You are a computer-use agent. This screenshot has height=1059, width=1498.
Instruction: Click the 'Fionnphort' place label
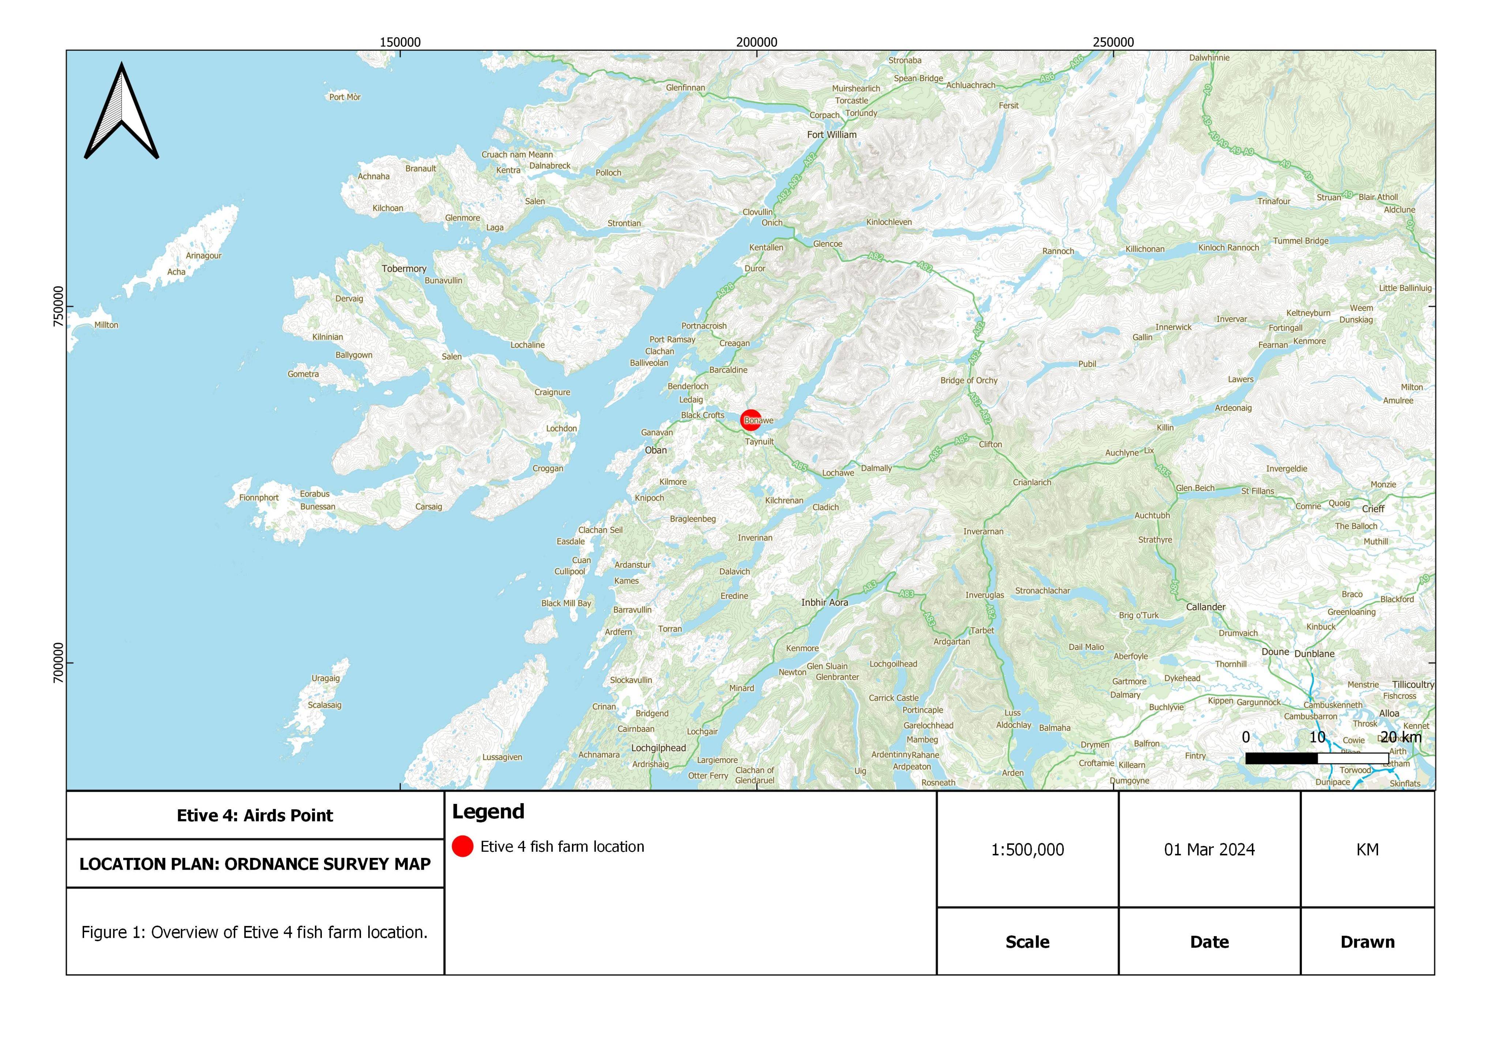tap(259, 498)
